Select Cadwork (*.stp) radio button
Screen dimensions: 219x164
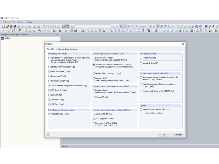50,100
